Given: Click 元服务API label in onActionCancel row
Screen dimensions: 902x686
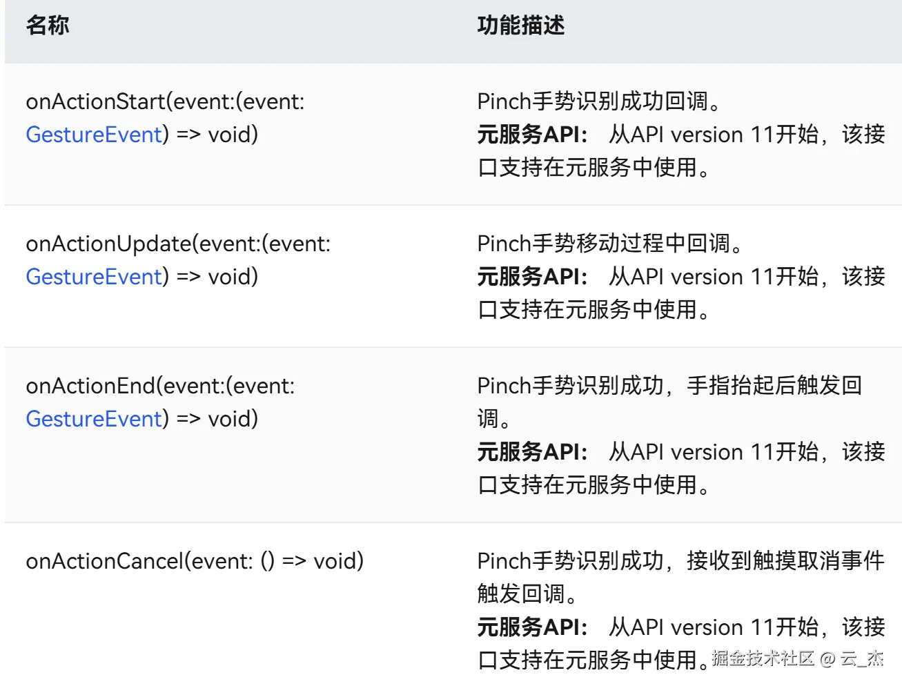Looking at the screenshot, I should 532,627.
